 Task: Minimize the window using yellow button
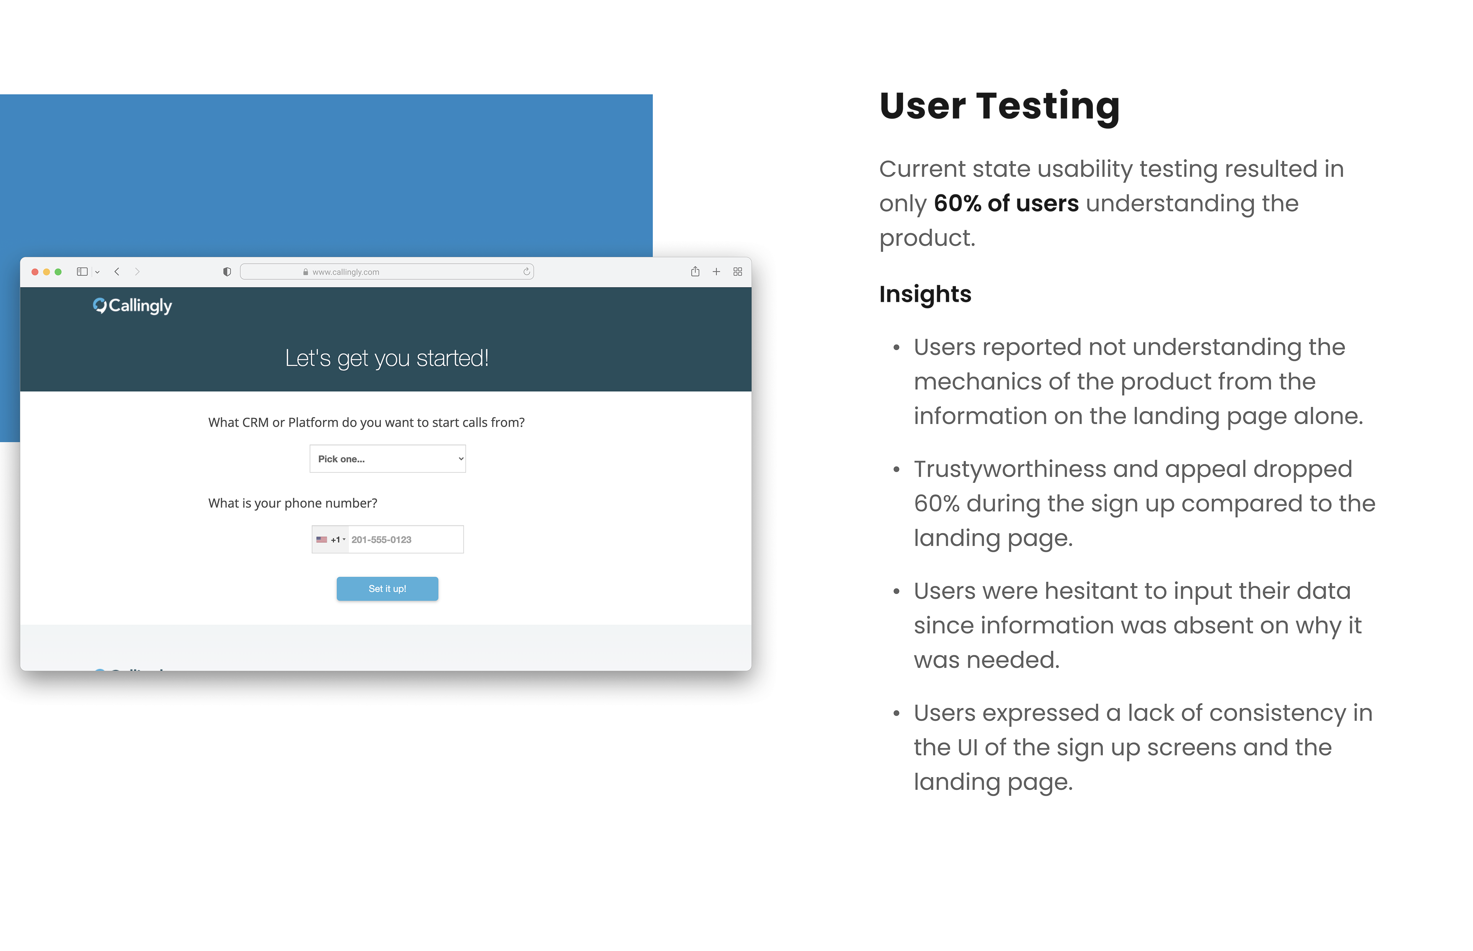pos(46,272)
